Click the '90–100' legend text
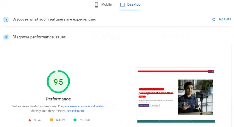 (x=85, y=120)
